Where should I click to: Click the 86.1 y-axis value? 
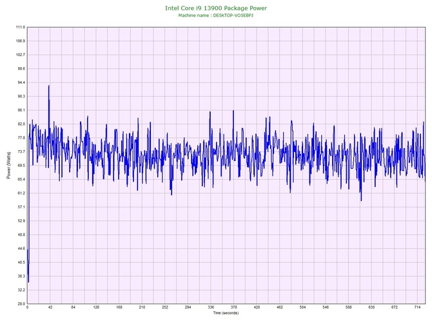[x=21, y=110]
